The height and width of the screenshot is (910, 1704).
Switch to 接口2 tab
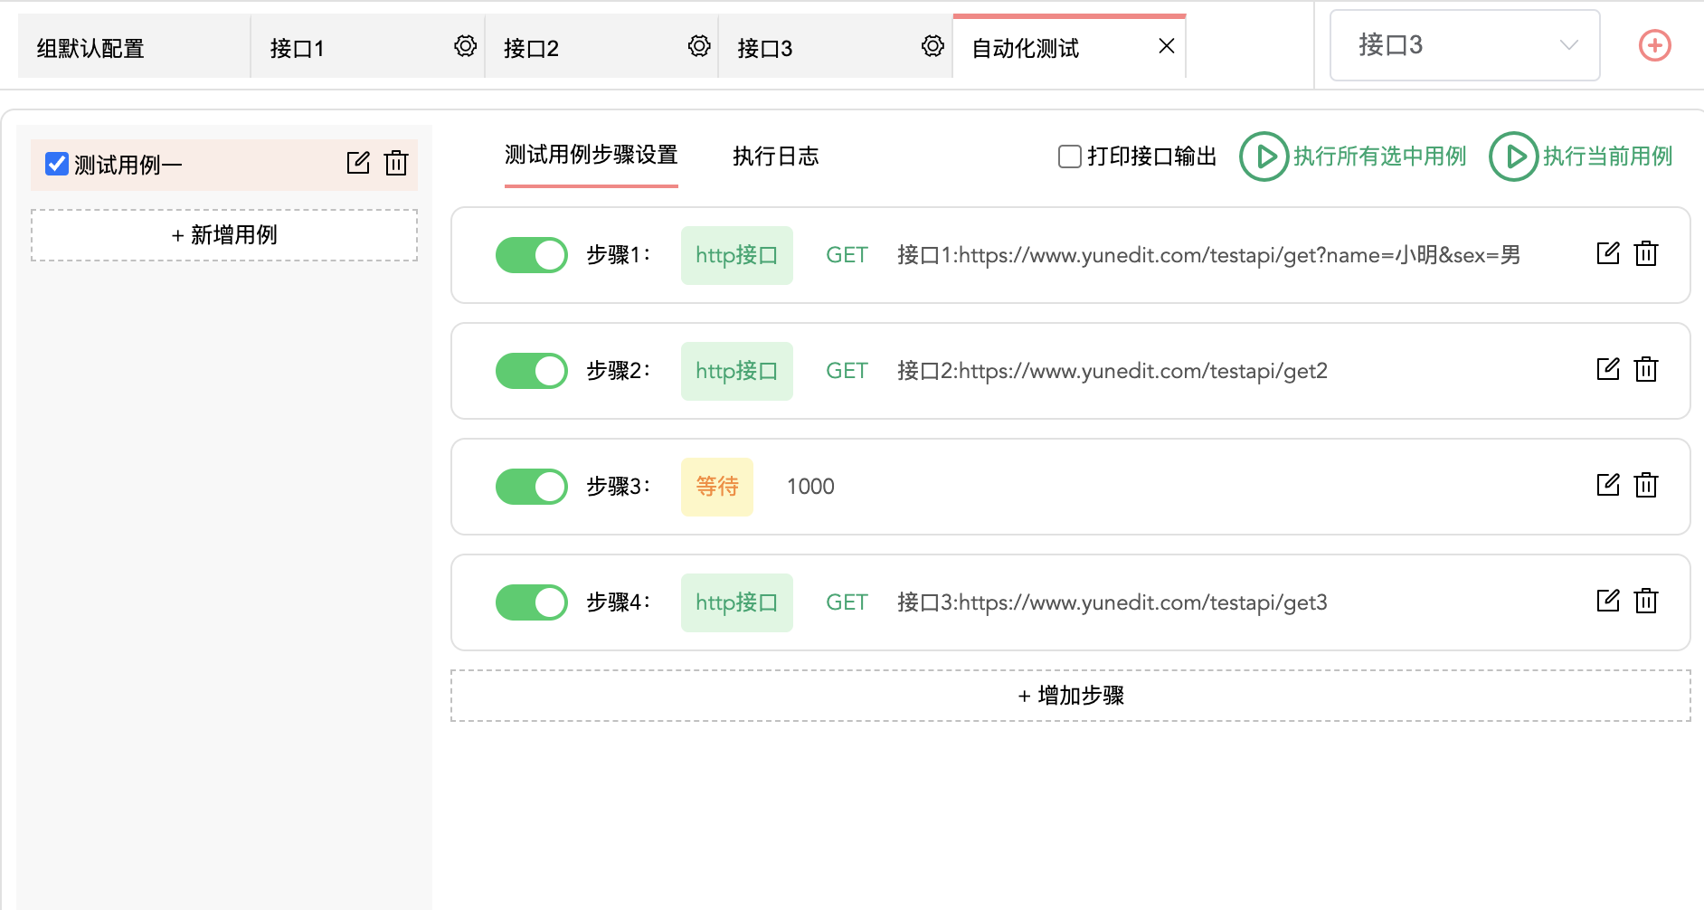(601, 48)
